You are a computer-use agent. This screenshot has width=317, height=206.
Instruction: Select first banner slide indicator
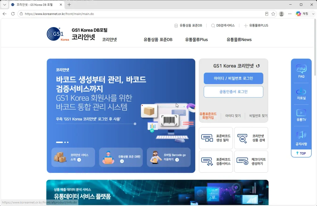click(x=59, y=142)
